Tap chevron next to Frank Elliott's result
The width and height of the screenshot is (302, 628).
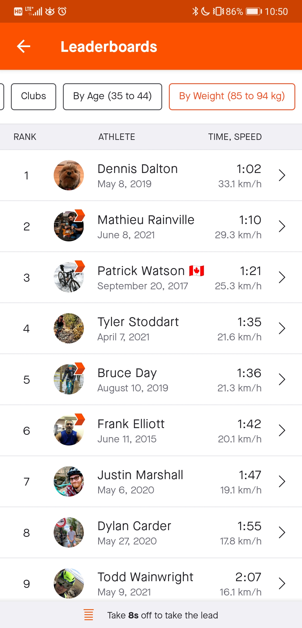[282, 431]
